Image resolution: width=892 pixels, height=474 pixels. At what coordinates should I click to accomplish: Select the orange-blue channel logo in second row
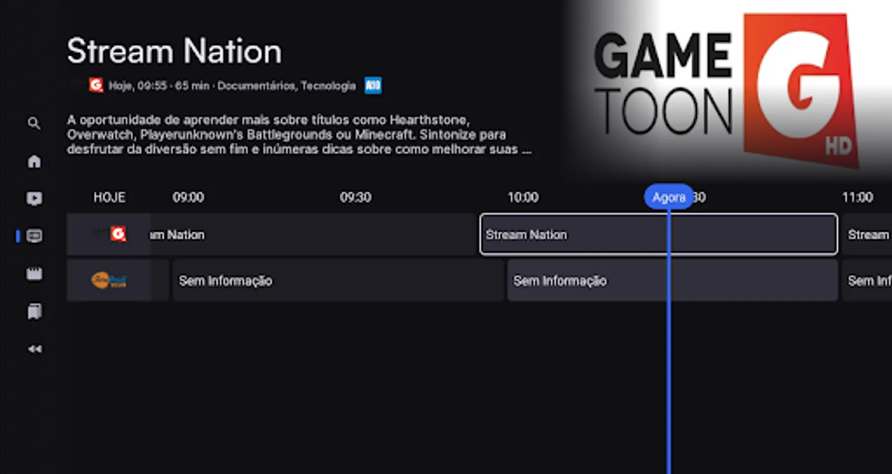109,280
